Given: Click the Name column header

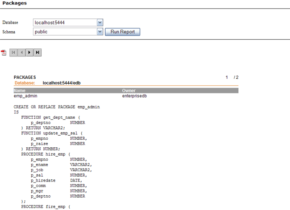Looking at the screenshot, I should point(20,90).
